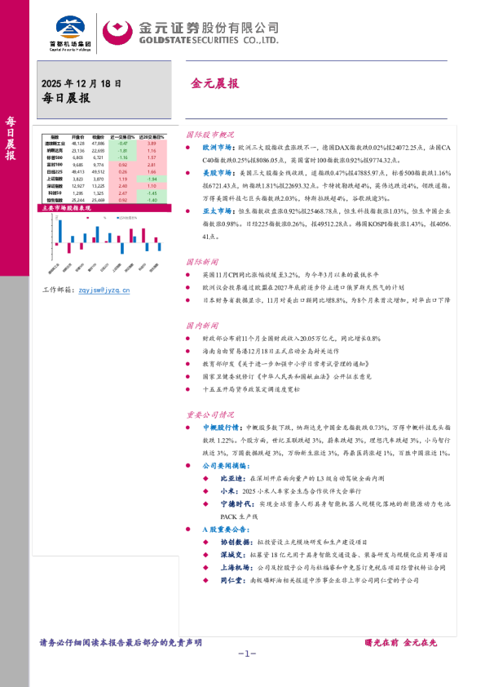485x687 pixels.
Task: Click the page number -1-
Action: (x=247, y=654)
